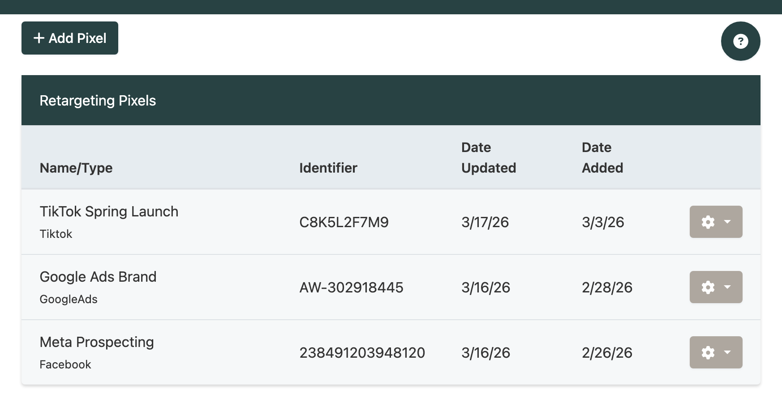Select the identifier AW-302918445
This screenshot has width=782, height=406.
352,288
